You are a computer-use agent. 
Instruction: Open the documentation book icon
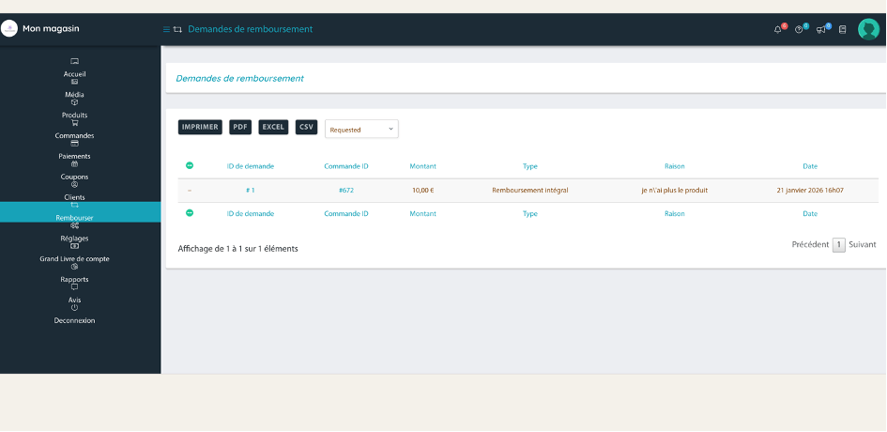click(842, 29)
